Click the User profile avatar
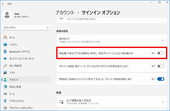The width and height of the screenshot is (170, 111). [7, 15]
